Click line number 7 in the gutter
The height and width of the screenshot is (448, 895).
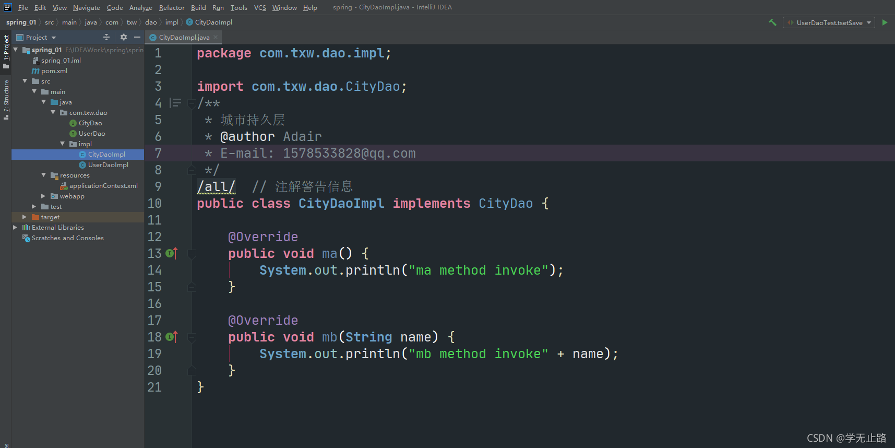click(x=158, y=153)
